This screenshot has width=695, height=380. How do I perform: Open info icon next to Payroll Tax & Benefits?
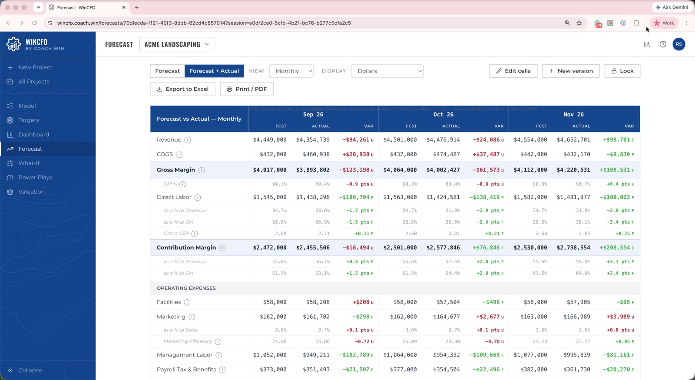pos(222,370)
